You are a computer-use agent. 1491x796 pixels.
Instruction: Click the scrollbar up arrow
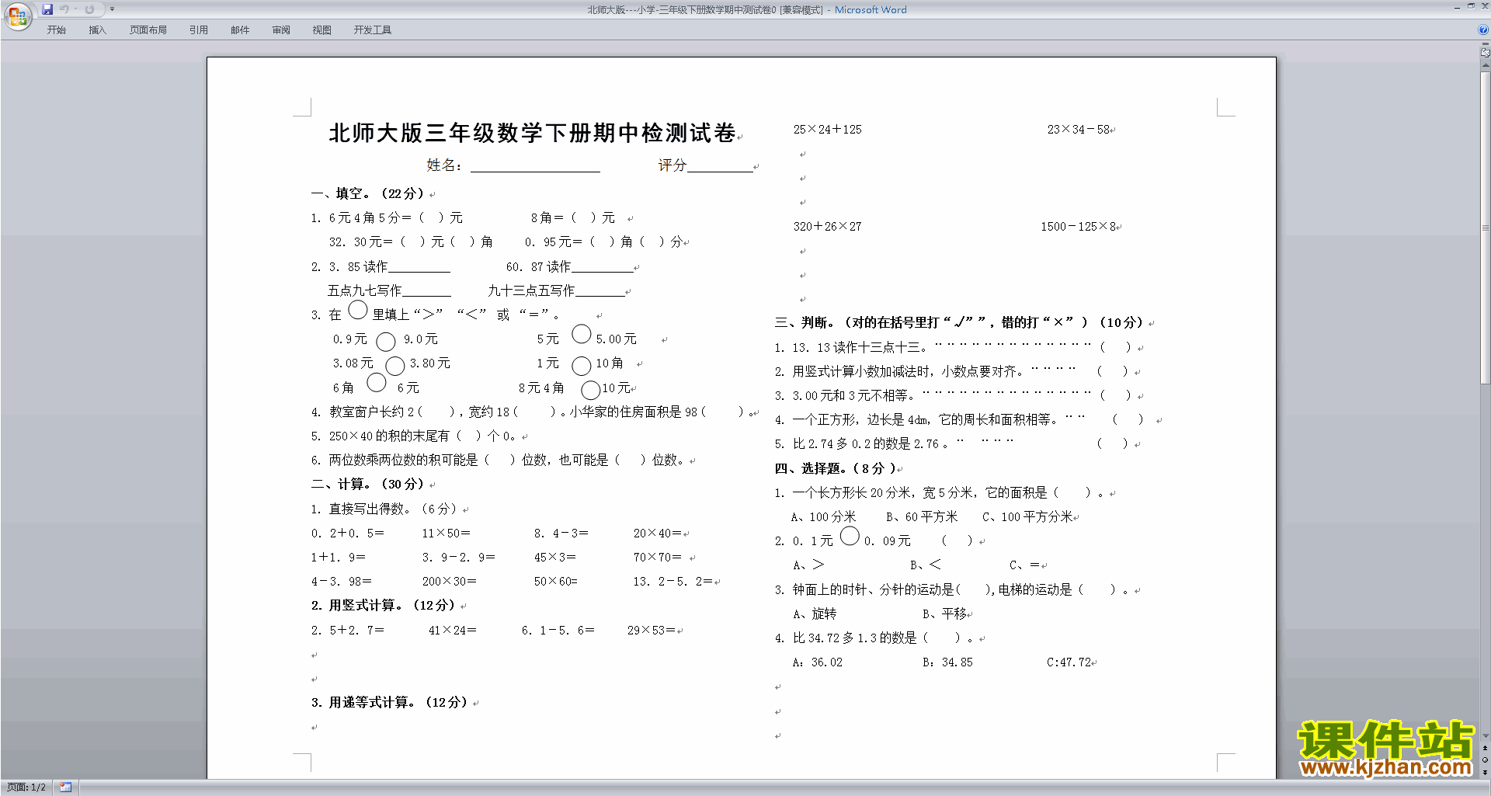click(x=1486, y=66)
